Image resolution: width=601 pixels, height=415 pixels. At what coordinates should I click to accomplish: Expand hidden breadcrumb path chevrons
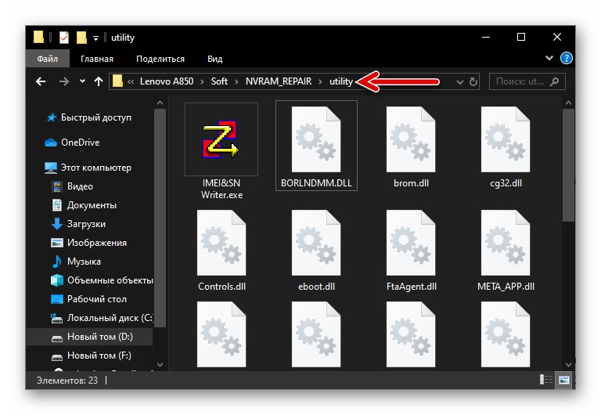click(x=131, y=81)
